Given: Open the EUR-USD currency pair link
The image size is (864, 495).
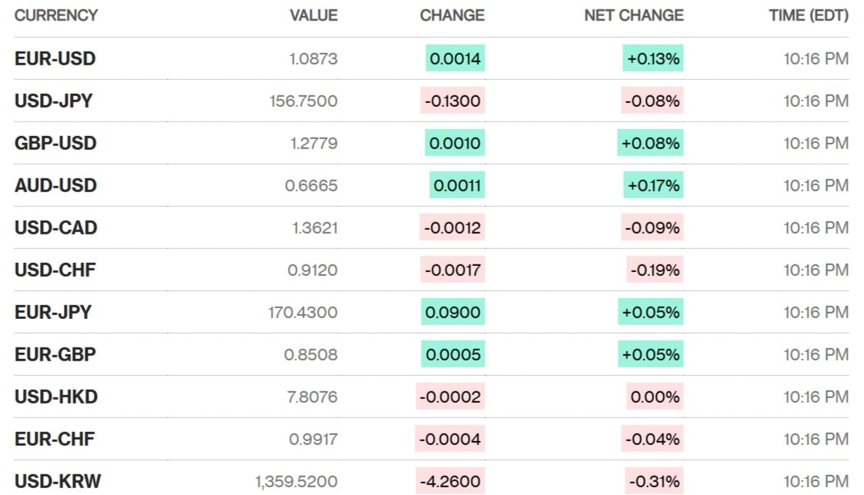Looking at the screenshot, I should coord(55,58).
